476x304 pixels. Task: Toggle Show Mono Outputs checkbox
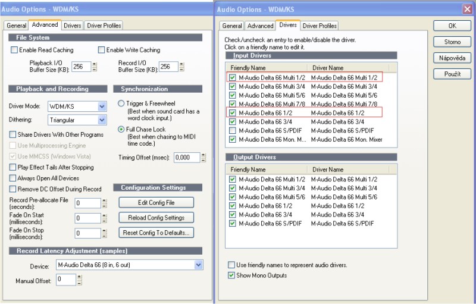click(231, 275)
